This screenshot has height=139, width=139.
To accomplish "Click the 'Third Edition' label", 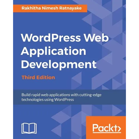I will 38,78.
